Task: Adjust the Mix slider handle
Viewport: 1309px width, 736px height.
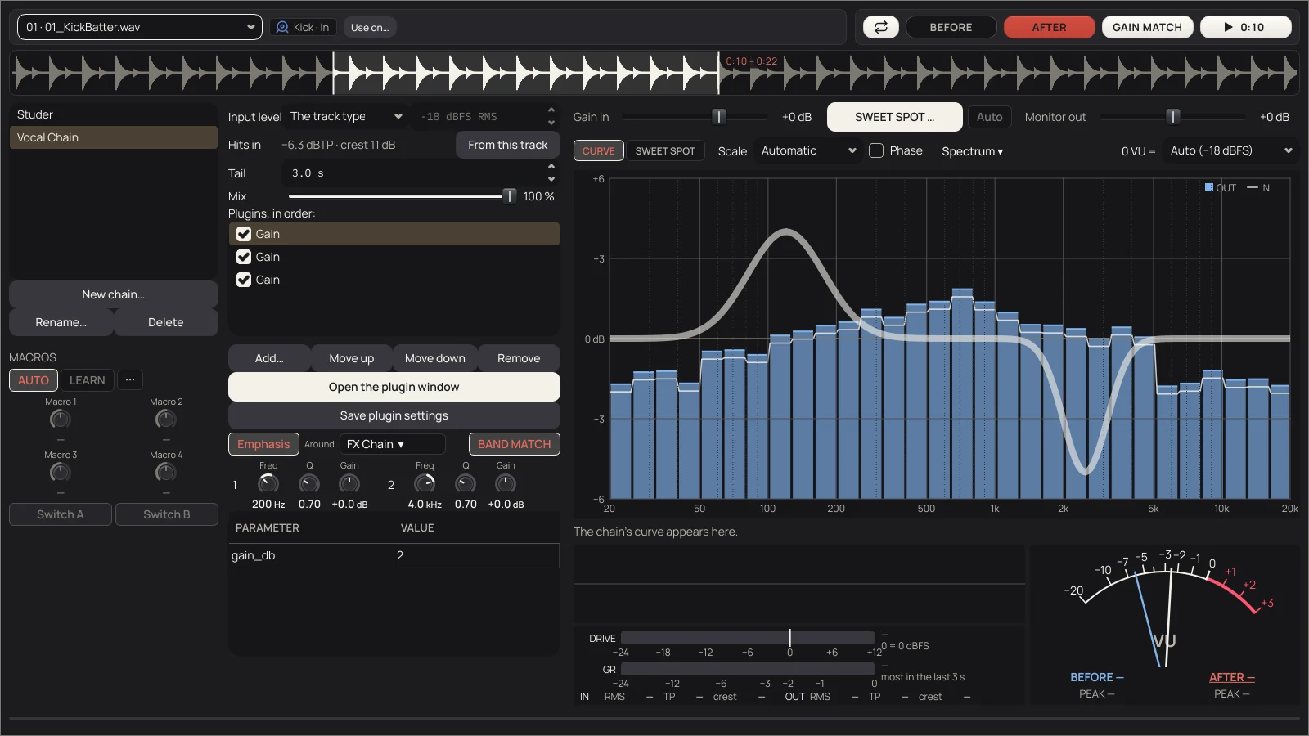Action: (x=509, y=196)
